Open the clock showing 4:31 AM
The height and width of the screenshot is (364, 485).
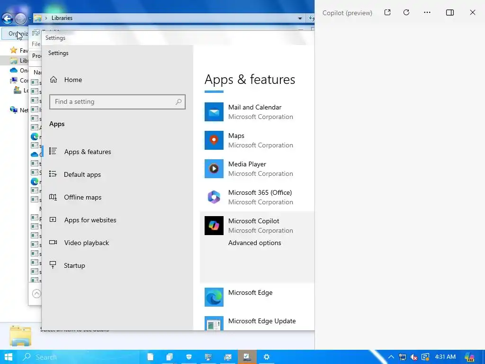[x=445, y=357]
